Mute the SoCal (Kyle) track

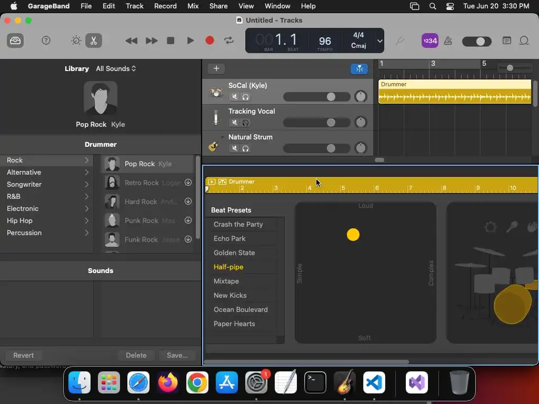pos(234,97)
